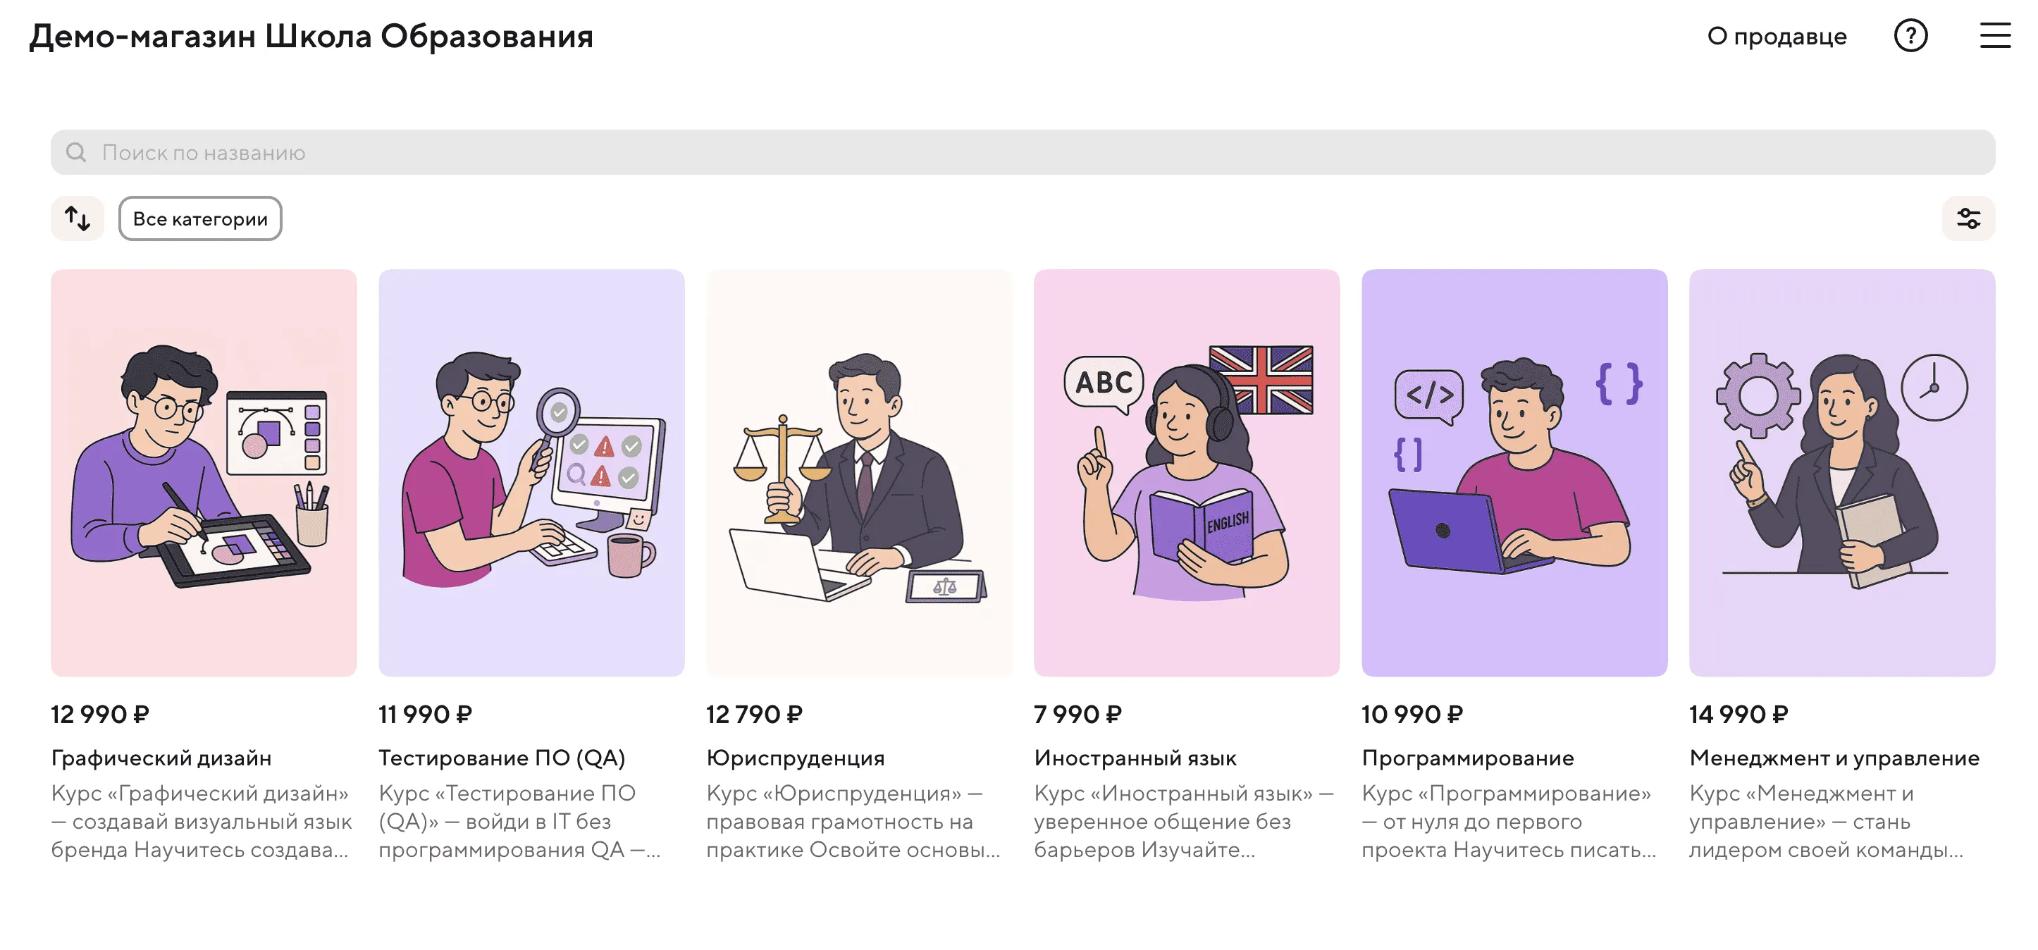The image size is (2038, 950).
Task: Open the Тестирование ПО (QA) course image
Action: coord(531,473)
